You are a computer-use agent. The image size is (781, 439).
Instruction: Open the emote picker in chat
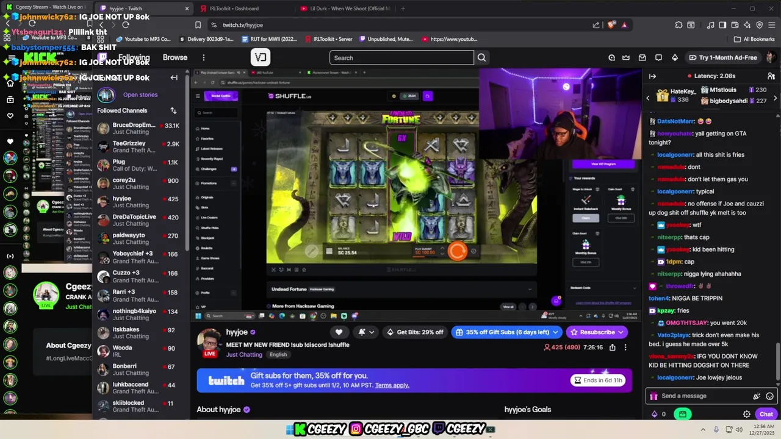pos(769,396)
